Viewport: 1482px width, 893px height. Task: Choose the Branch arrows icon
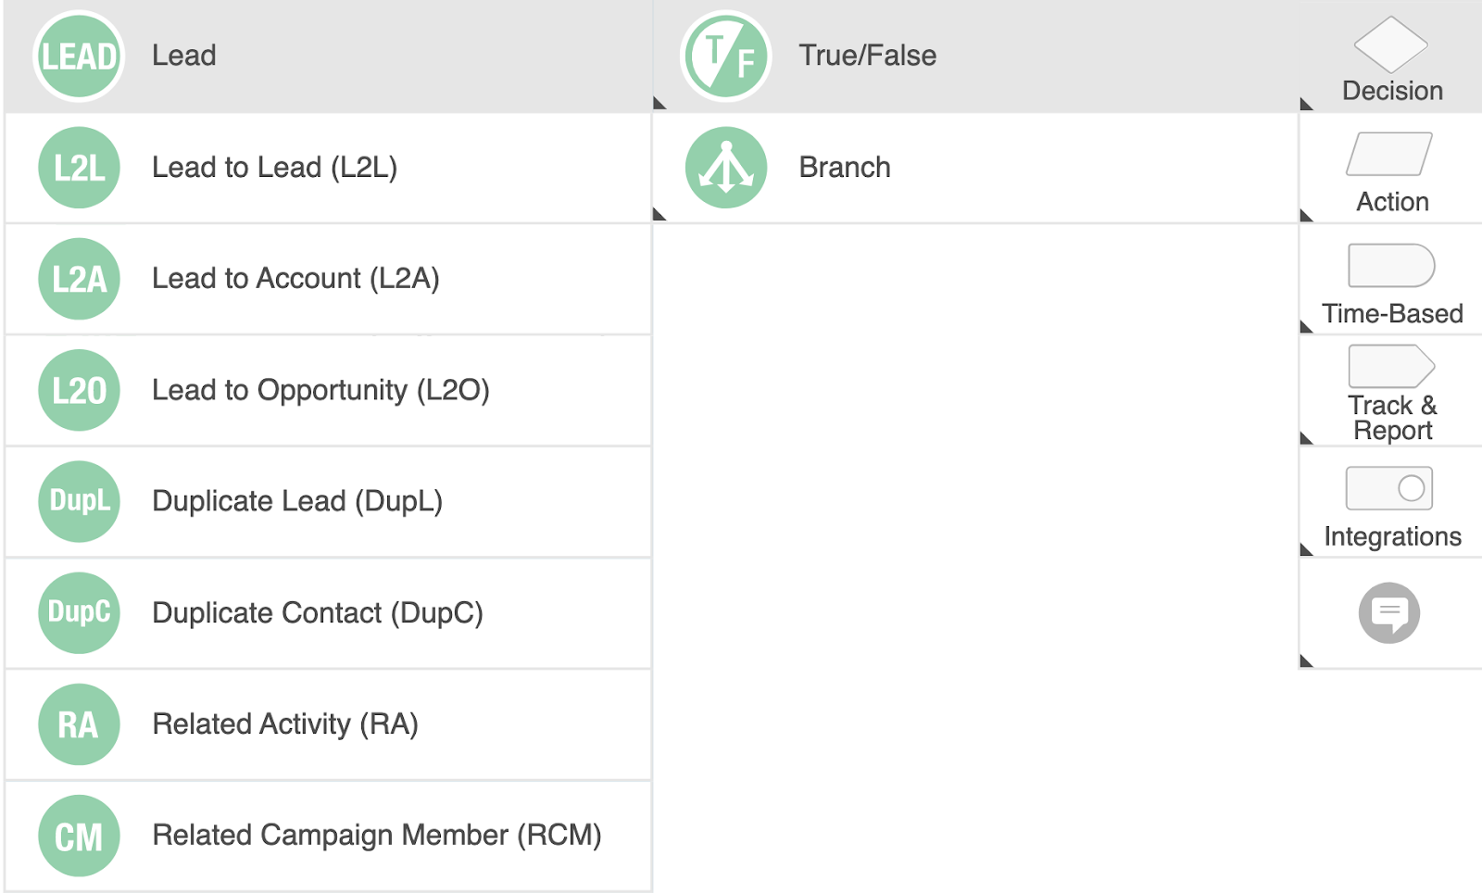click(726, 168)
